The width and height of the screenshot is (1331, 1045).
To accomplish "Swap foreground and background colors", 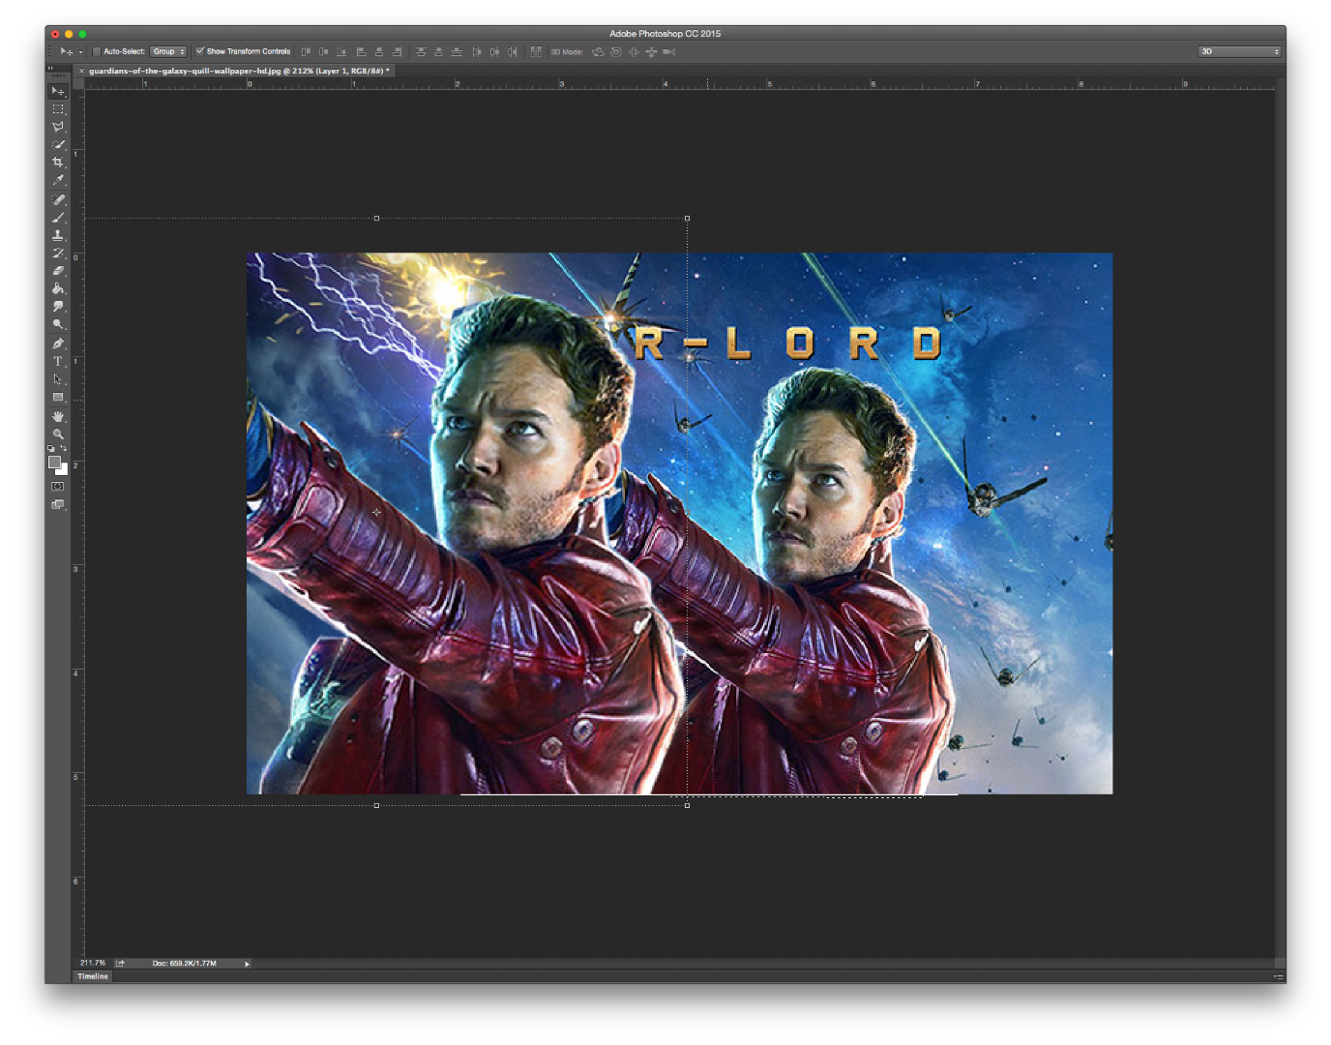I will click(x=65, y=447).
